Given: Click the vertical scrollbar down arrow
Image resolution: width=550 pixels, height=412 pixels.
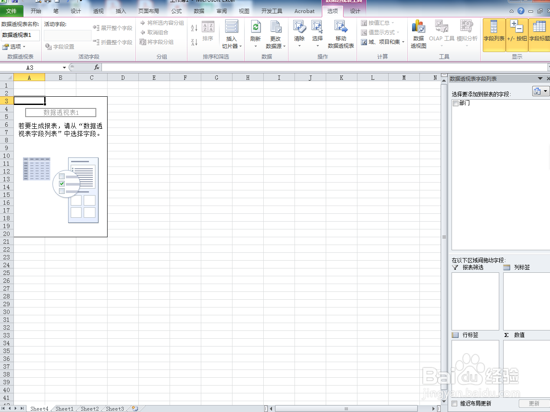Looking at the screenshot, I should (x=444, y=402).
